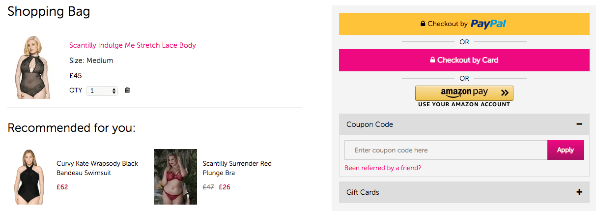Open the QTY quantity dropdown
596x211 pixels.
102,91
